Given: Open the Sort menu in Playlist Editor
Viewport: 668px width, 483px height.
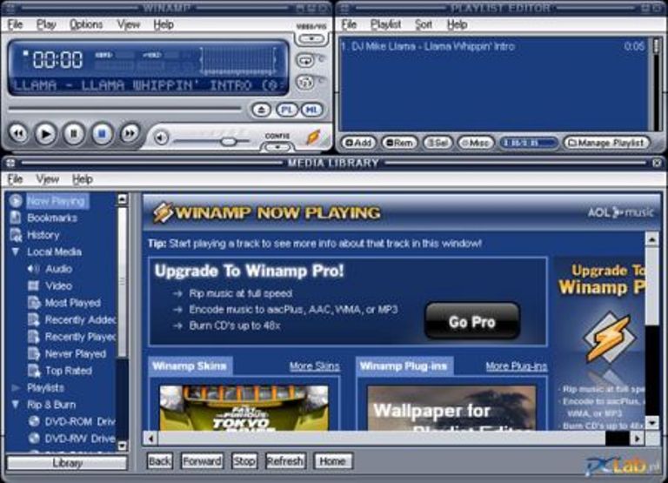Looking at the screenshot, I should click(424, 24).
